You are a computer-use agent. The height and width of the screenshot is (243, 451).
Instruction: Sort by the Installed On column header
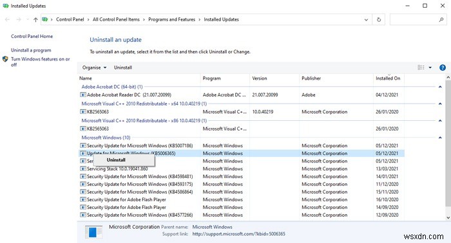point(389,78)
